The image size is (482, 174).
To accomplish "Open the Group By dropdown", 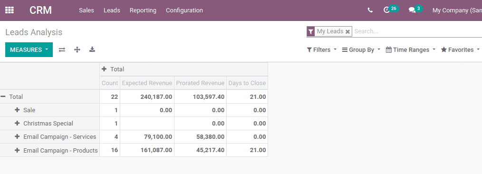I will (x=361, y=49).
